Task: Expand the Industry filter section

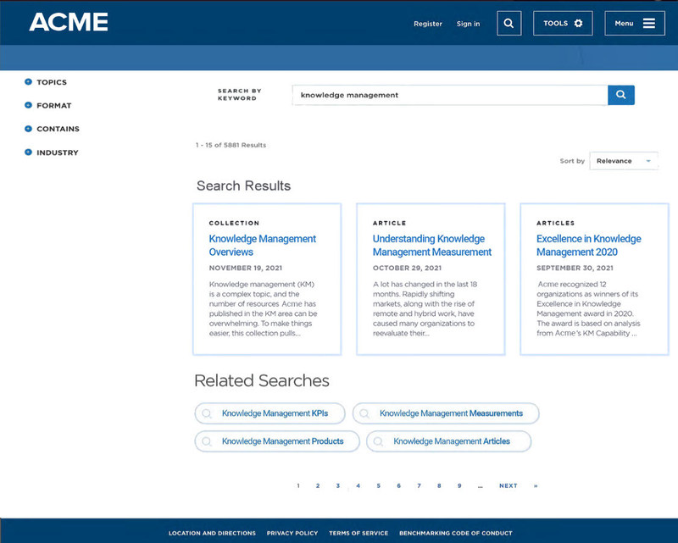Action: tap(28, 152)
